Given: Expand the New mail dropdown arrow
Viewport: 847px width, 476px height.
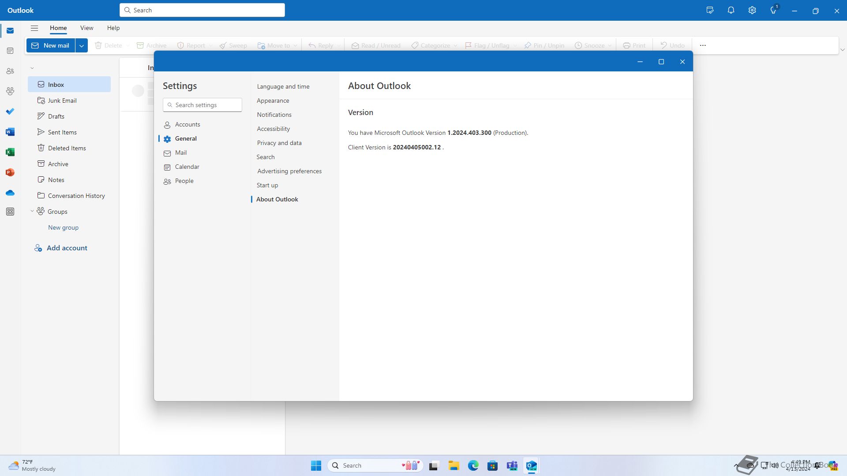Looking at the screenshot, I should [x=82, y=45].
